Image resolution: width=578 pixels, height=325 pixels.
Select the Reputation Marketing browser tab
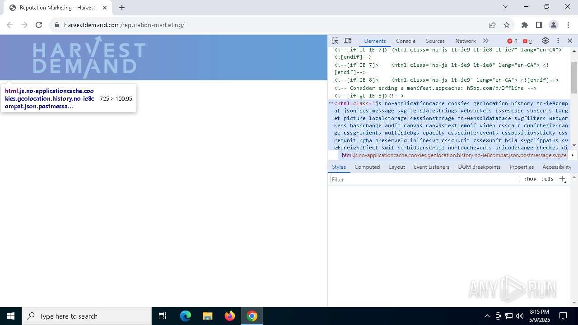click(57, 8)
